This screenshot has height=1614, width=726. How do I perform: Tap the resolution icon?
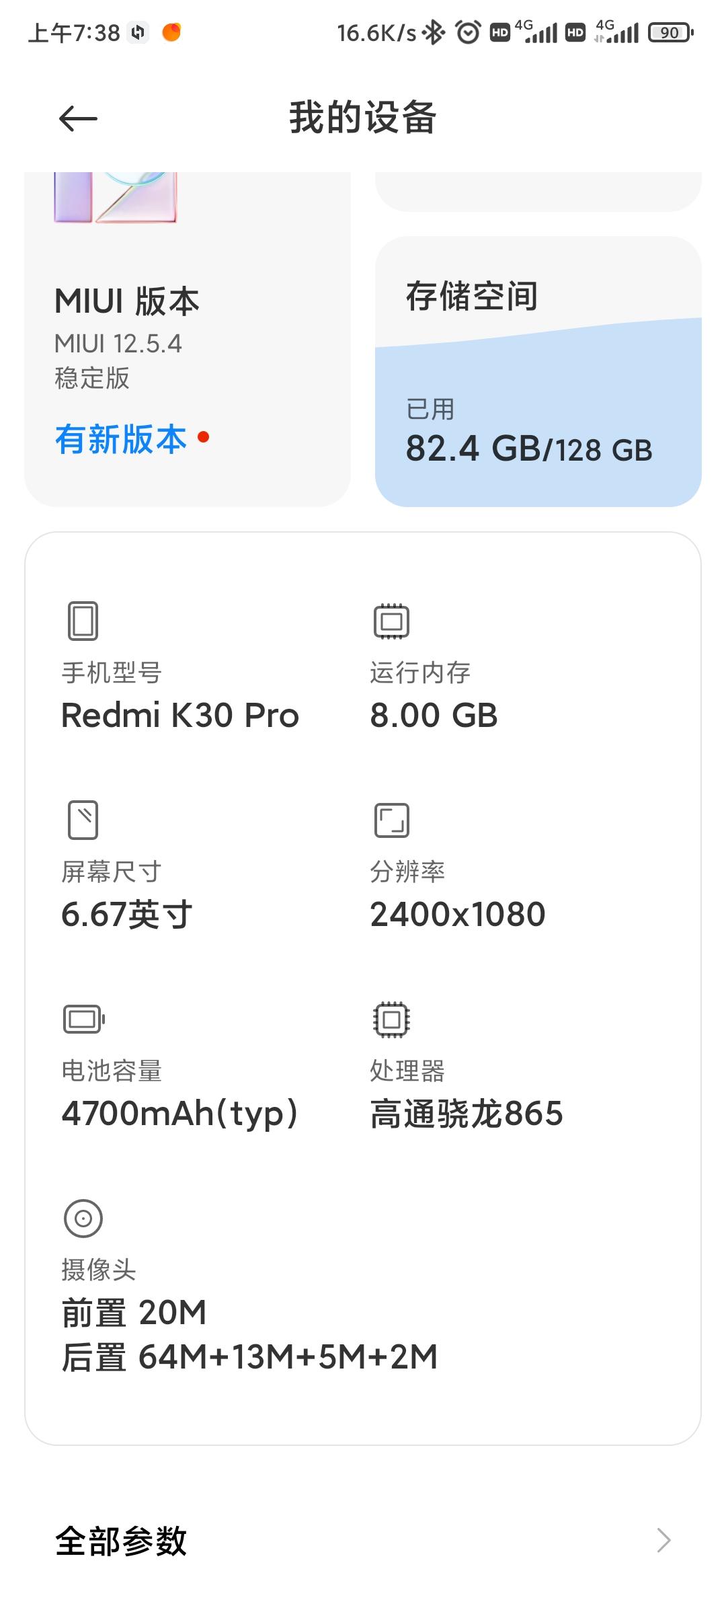[x=391, y=820]
